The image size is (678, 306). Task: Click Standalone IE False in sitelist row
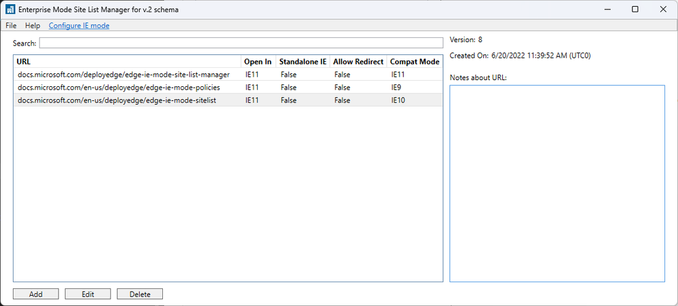click(288, 100)
